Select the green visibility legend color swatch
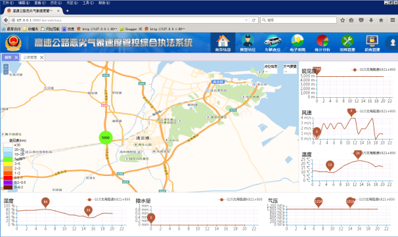Viewport: 398px width, 237px height. pyautogui.click(x=8, y=159)
